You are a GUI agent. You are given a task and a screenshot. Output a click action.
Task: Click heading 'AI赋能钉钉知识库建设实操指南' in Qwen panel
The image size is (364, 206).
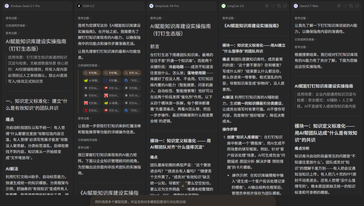pos(324,86)
